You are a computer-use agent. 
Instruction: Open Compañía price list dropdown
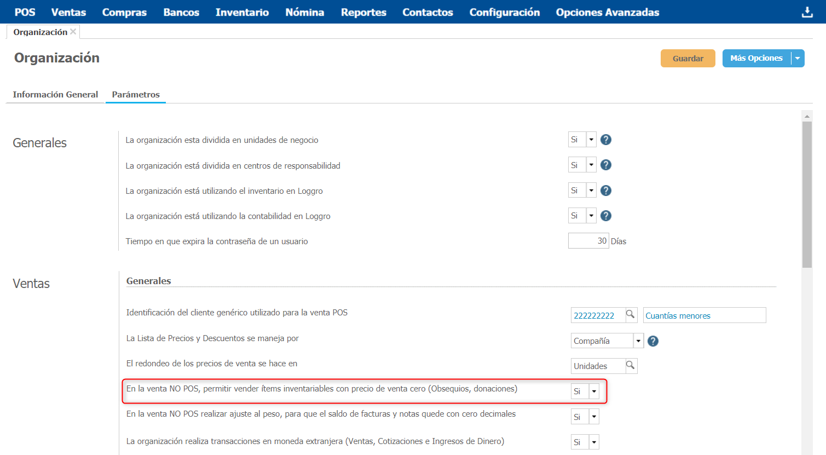pos(638,341)
